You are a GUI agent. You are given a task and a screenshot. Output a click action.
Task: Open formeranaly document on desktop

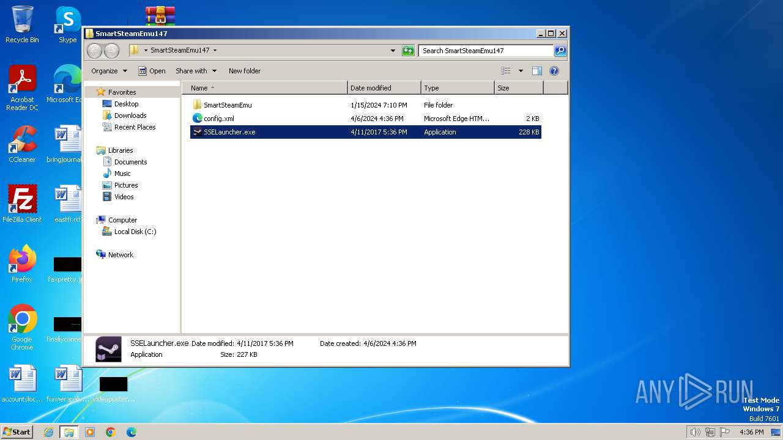(68, 384)
